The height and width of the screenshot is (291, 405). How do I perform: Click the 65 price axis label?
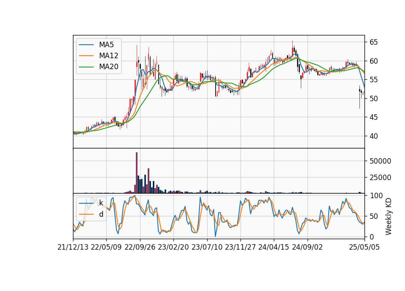coord(373,42)
